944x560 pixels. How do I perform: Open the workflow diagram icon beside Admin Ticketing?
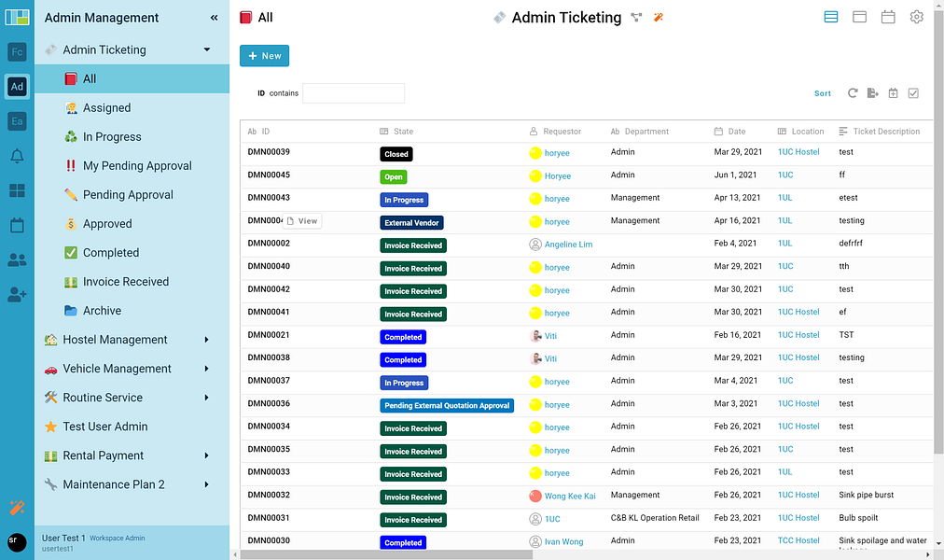click(636, 18)
